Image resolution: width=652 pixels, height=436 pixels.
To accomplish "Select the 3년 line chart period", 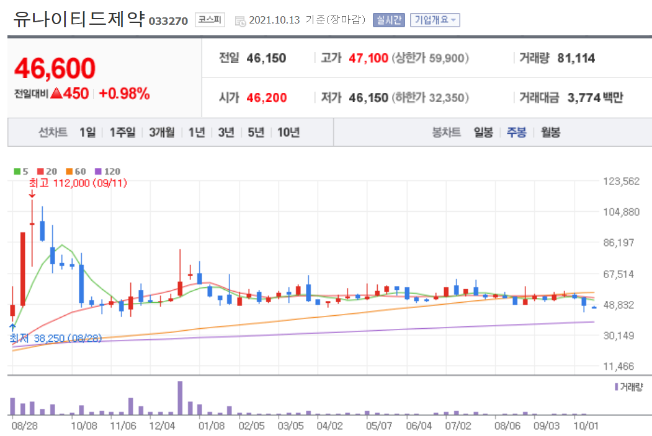I will point(226,133).
